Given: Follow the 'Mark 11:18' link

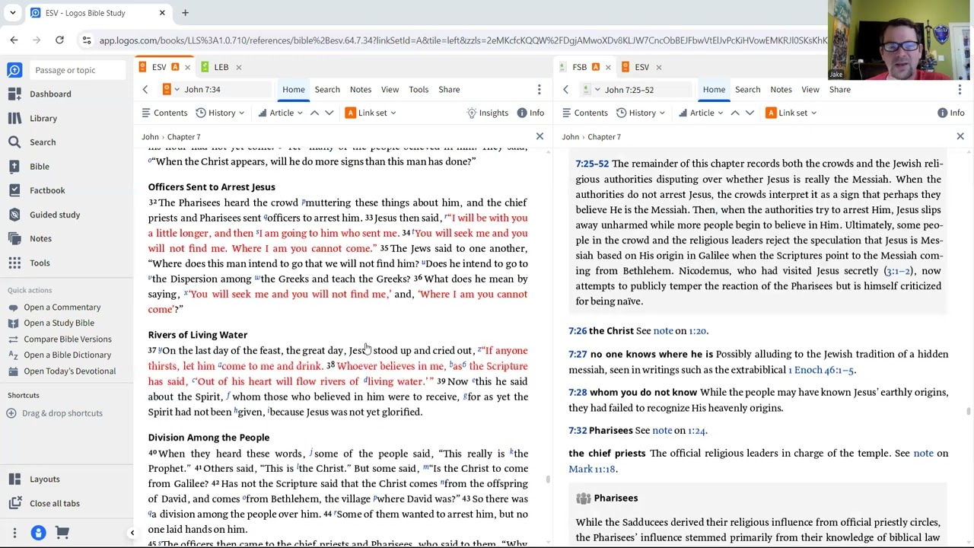Looking at the screenshot, I should 592,469.
